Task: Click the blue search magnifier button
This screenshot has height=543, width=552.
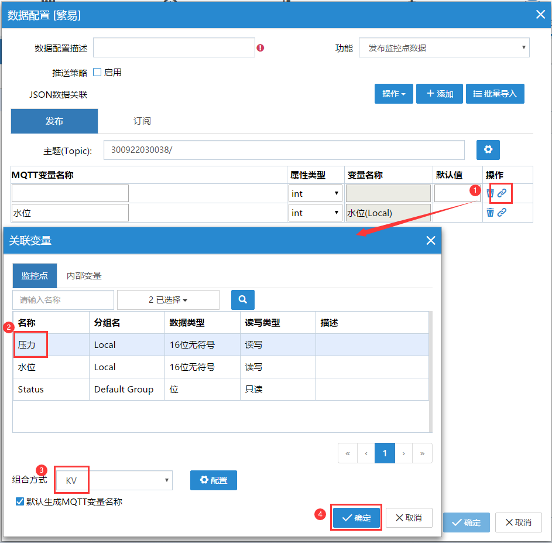Action: [x=242, y=300]
